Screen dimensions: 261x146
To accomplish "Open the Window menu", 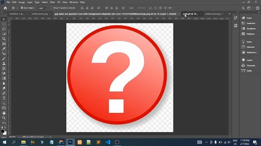I will [x=74, y=2].
